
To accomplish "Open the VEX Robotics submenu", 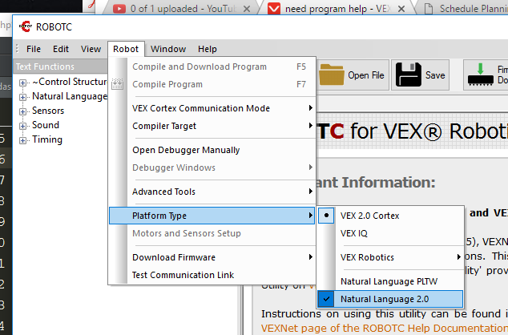I will click(390, 257).
